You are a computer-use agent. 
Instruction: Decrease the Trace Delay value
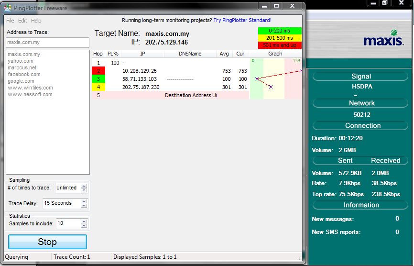[x=84, y=206]
